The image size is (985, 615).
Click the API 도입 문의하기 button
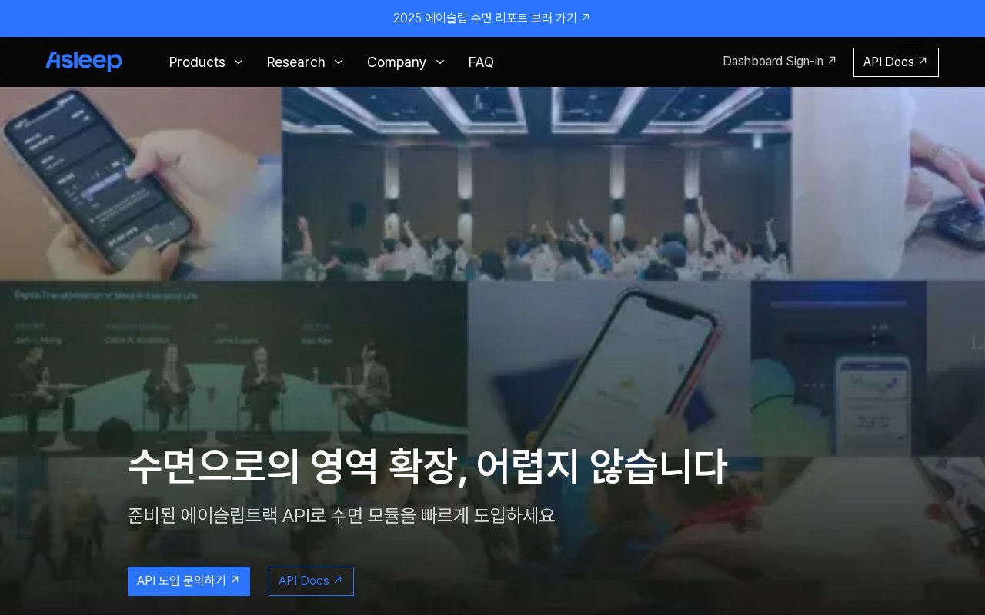[x=189, y=581]
